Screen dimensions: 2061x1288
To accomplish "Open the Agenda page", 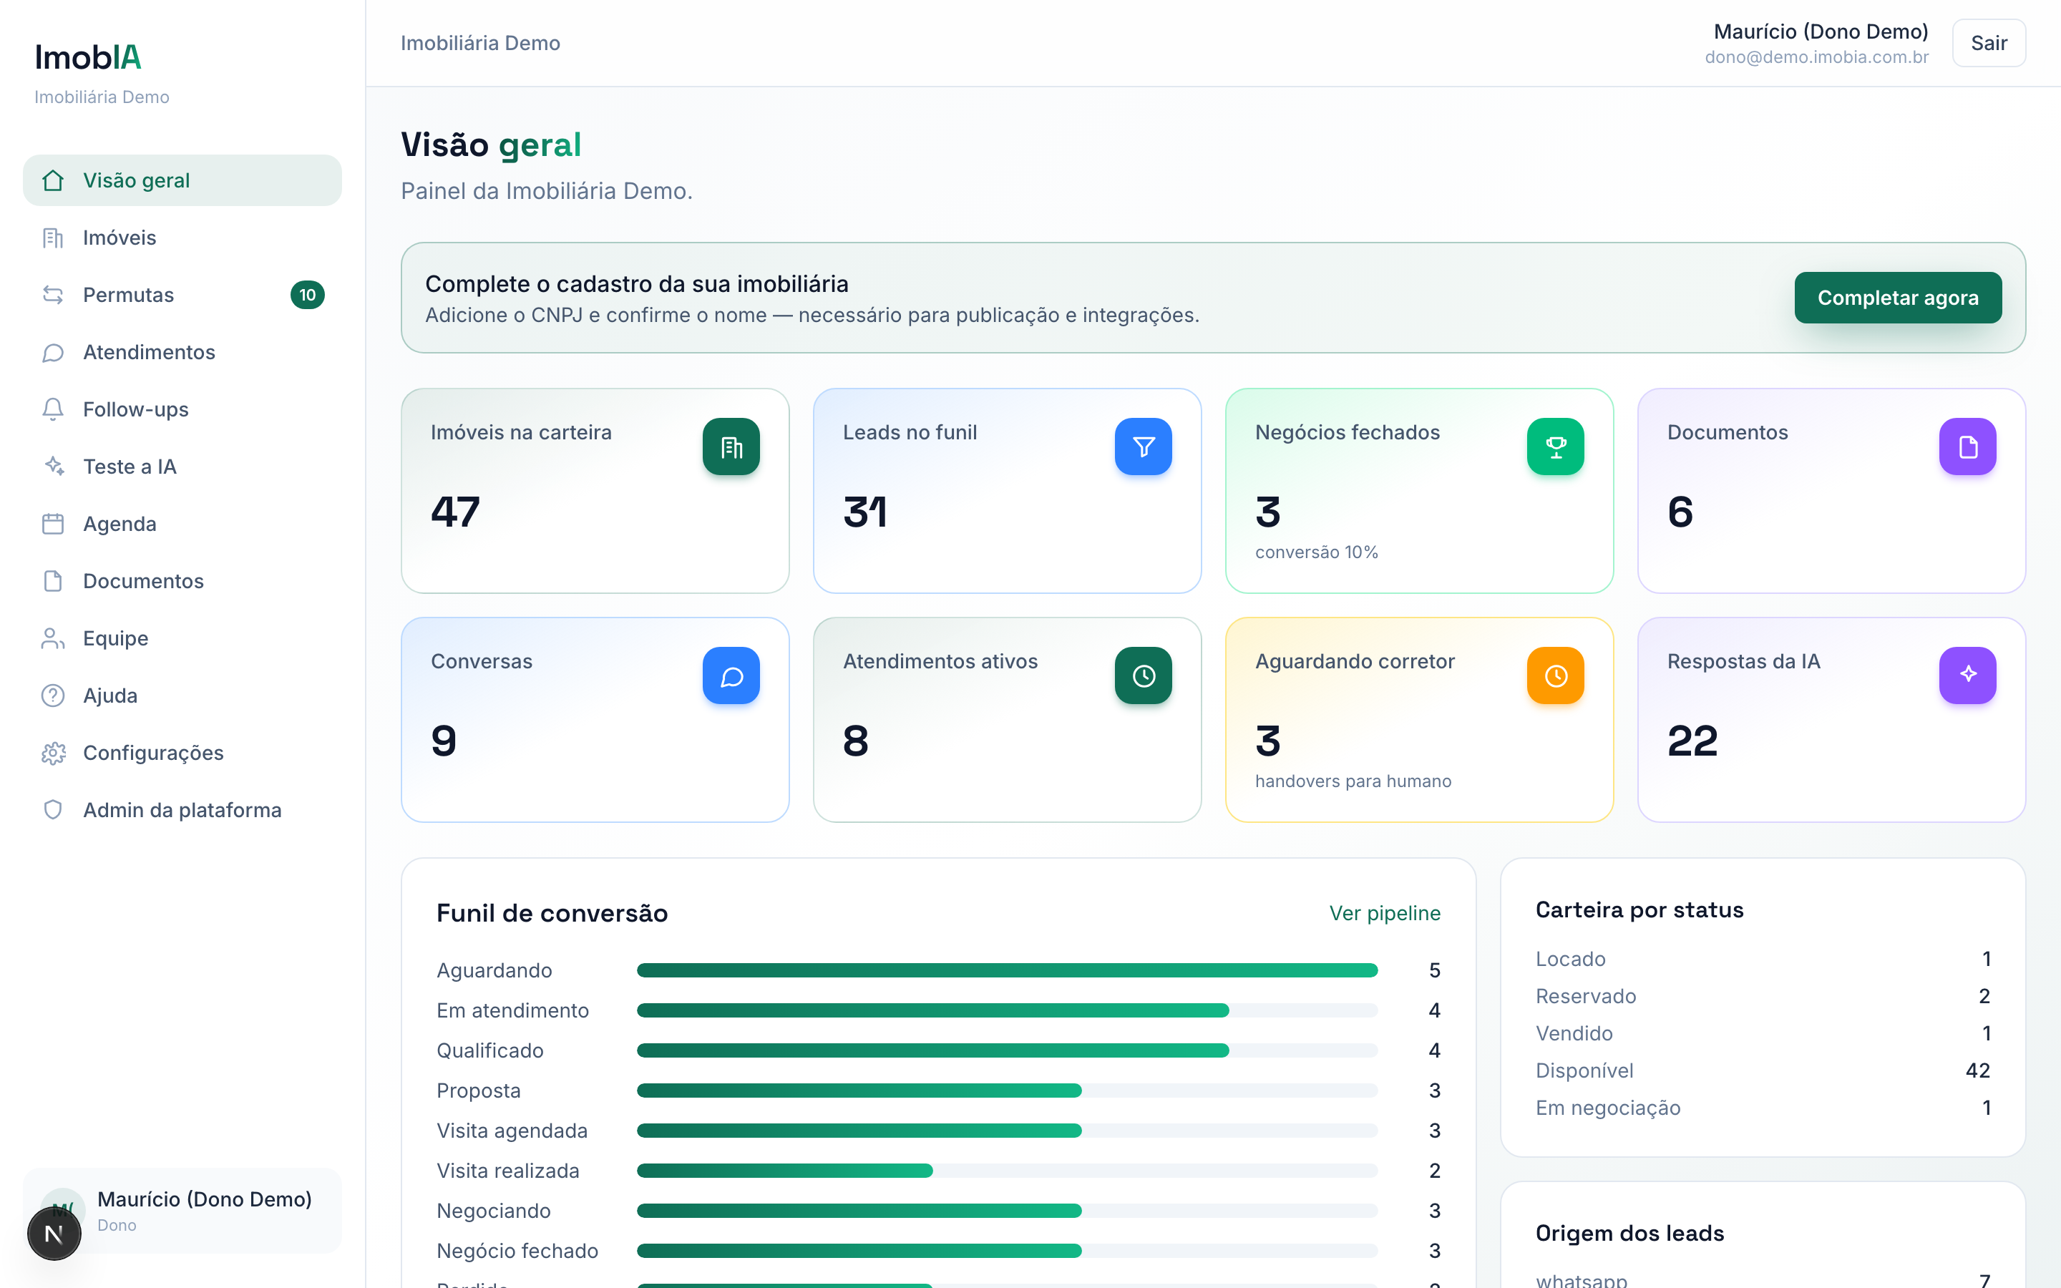I will point(182,524).
